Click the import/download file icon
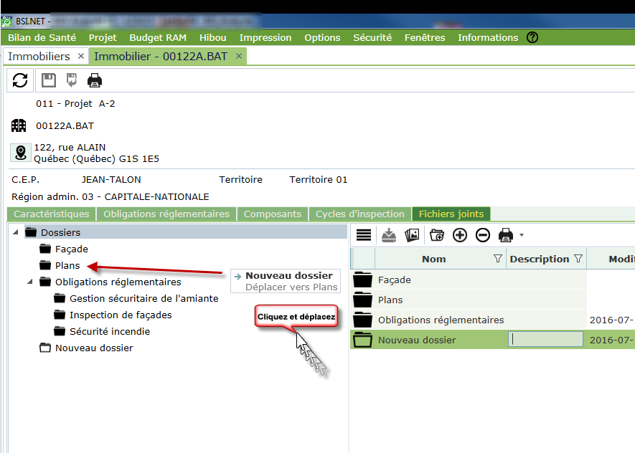 tap(388, 235)
